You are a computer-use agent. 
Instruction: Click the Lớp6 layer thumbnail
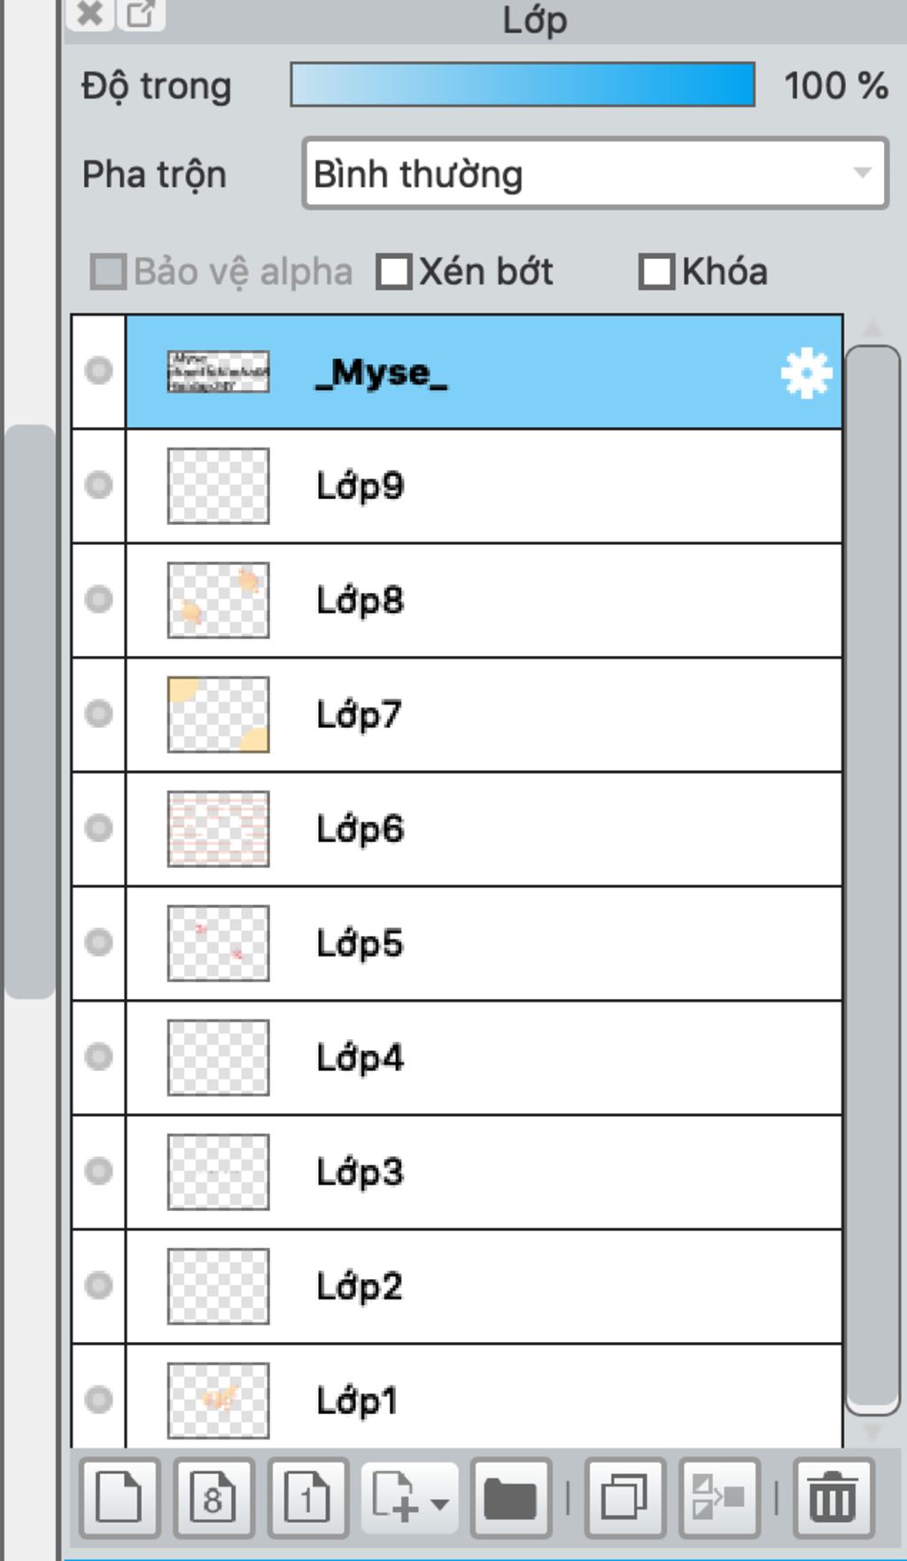[x=218, y=829]
